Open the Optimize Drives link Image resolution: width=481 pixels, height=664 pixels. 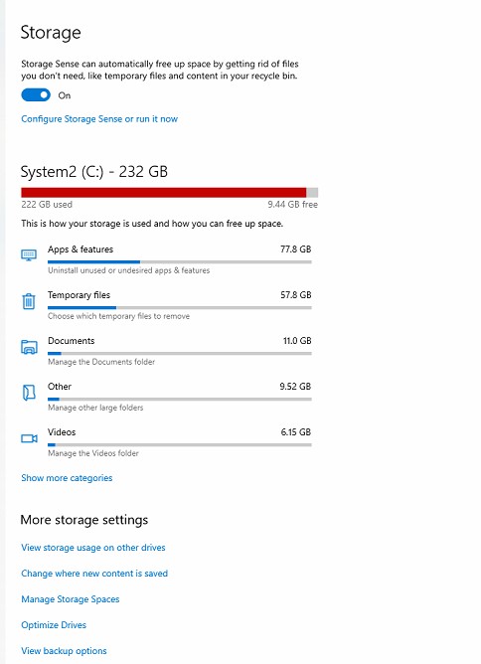click(x=54, y=625)
